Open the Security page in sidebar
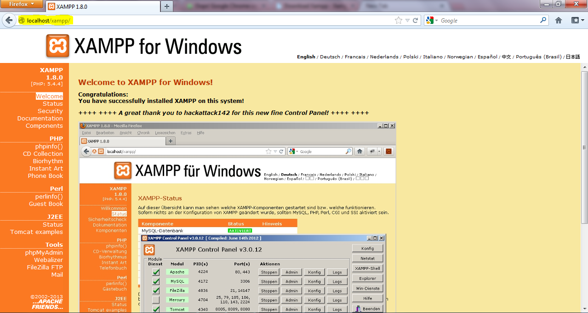This screenshot has width=588, height=313. click(x=50, y=111)
